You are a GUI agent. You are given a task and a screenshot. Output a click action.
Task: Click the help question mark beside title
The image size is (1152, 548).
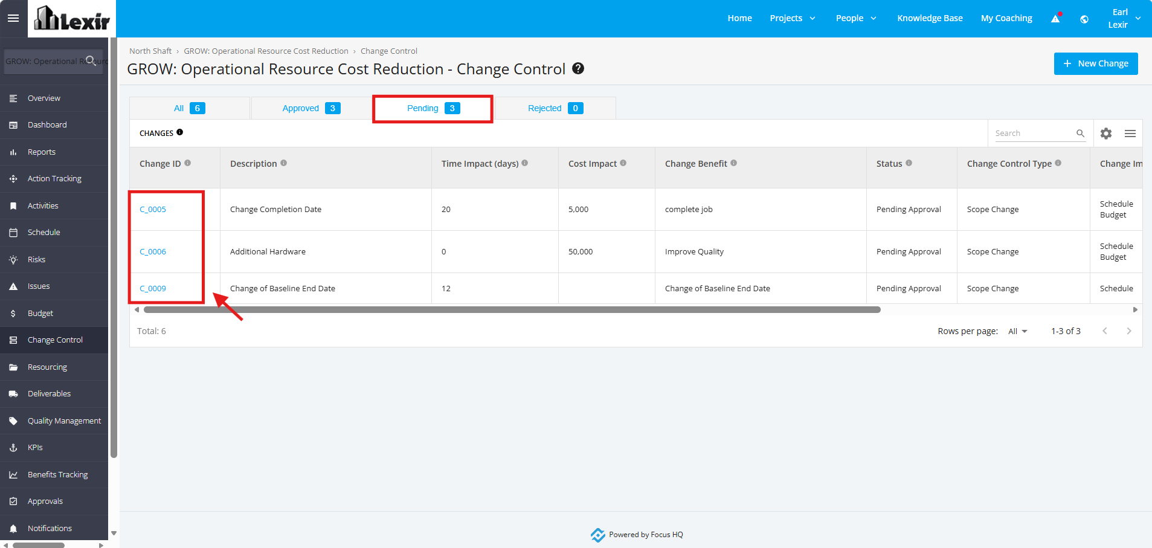(x=578, y=68)
